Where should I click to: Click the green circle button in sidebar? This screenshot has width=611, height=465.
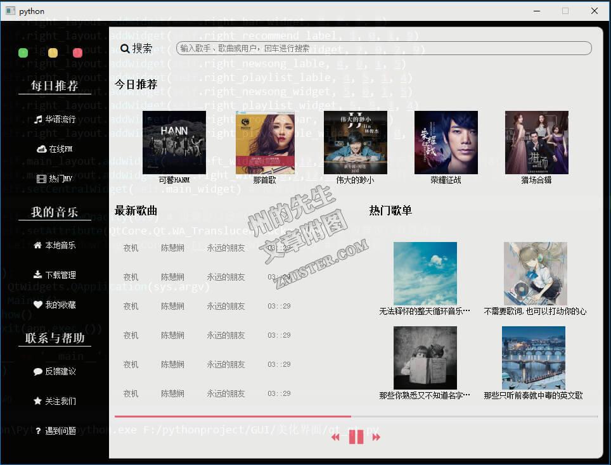pos(23,53)
